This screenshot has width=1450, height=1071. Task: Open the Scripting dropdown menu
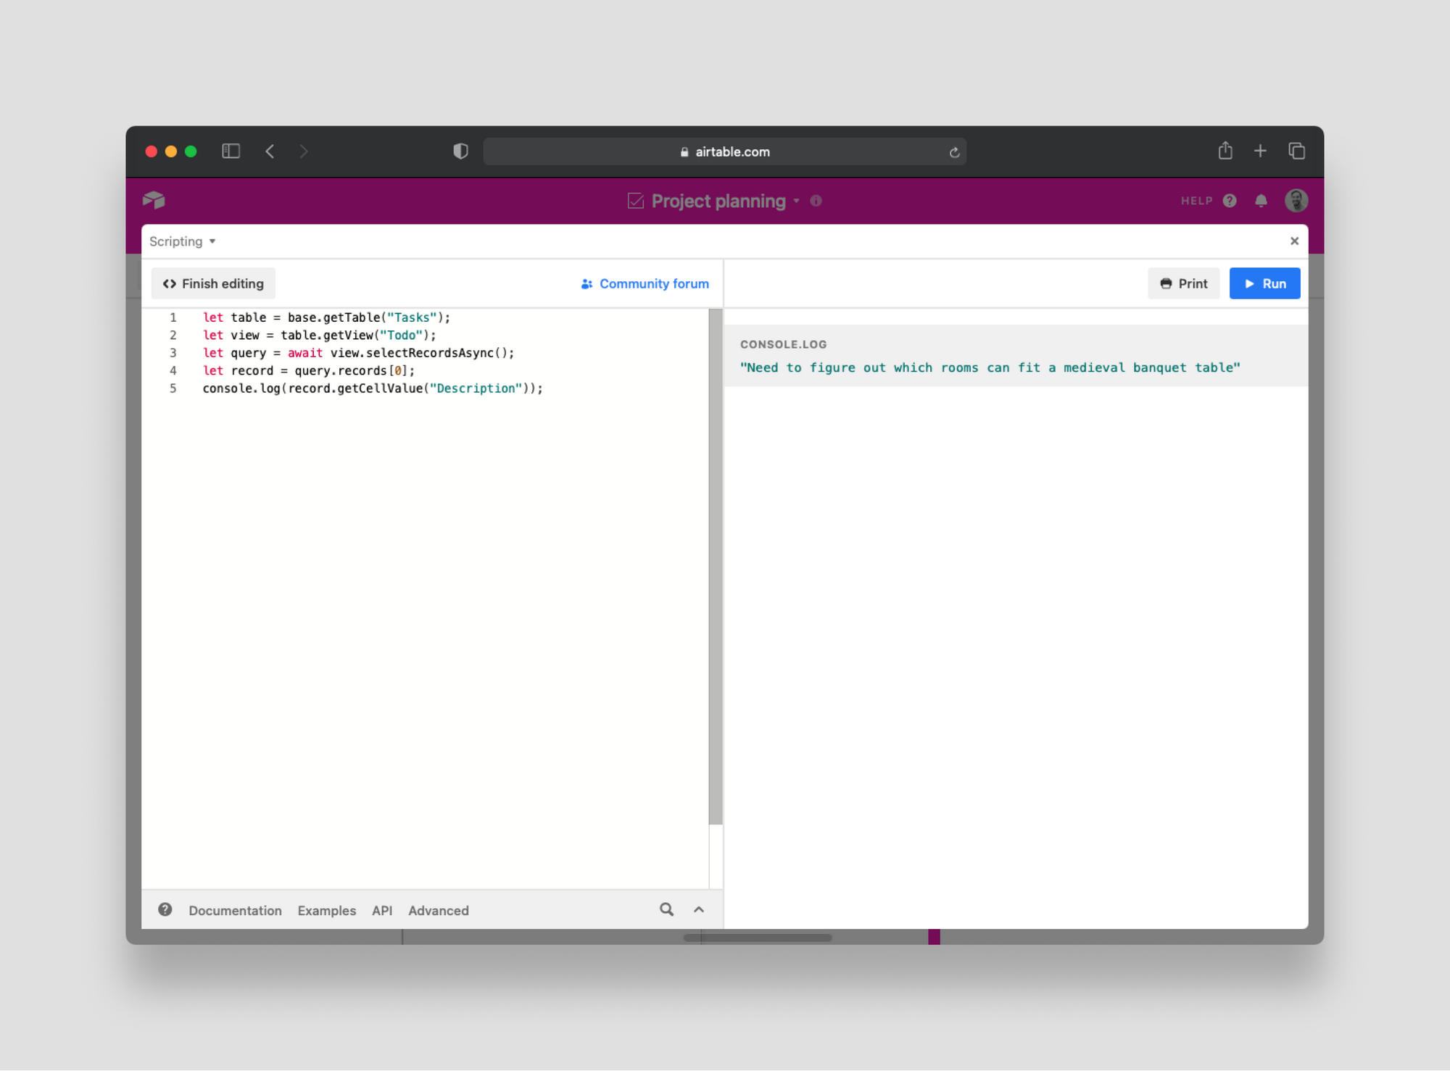181,241
